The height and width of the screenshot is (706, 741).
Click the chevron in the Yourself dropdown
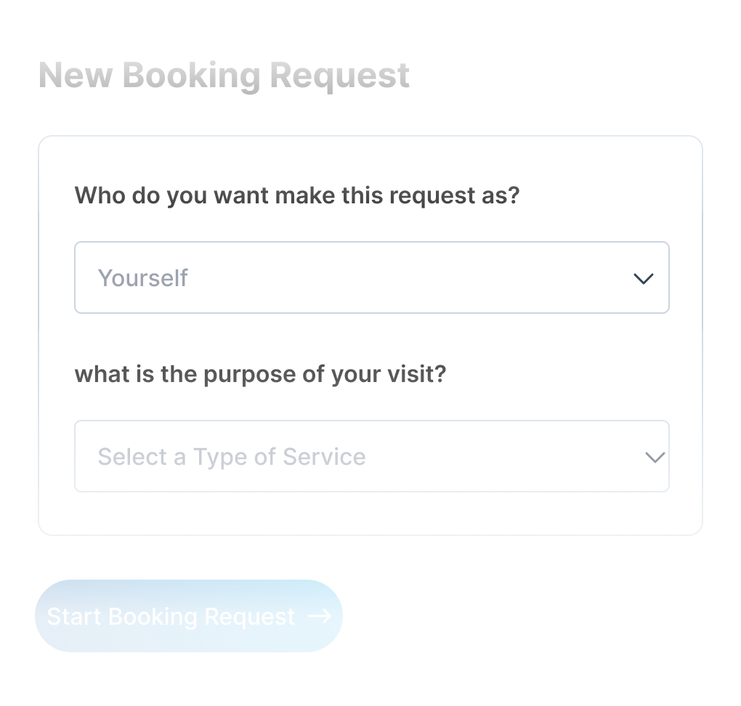click(644, 278)
